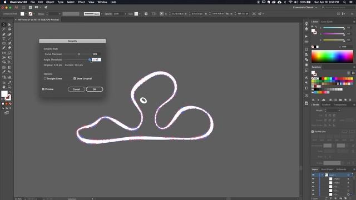
Task: Open the Weight dropdown in Stroke panel
Action: pyautogui.click(x=339, y=111)
